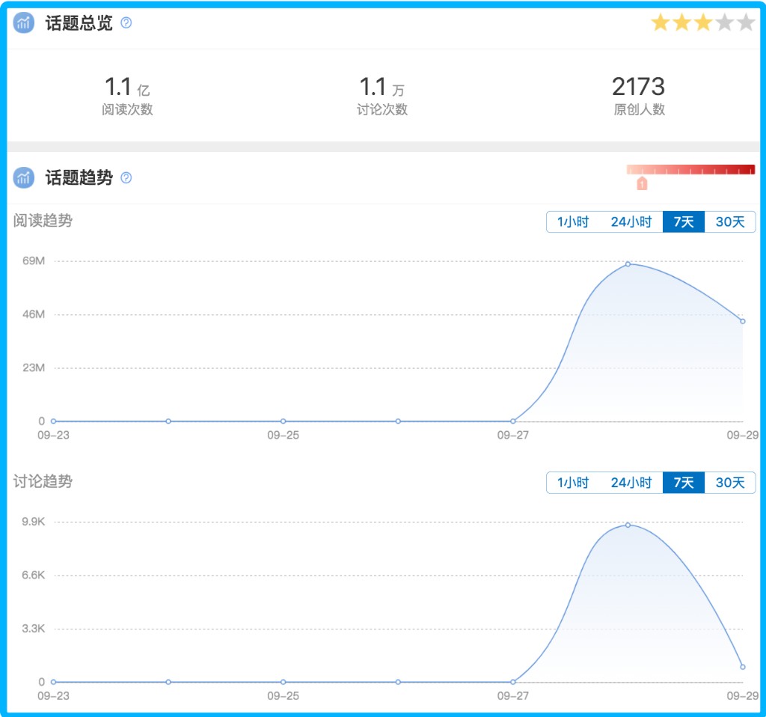Click the 话题总览 chart icon
Image resolution: width=766 pixels, height=717 pixels.
tap(24, 23)
